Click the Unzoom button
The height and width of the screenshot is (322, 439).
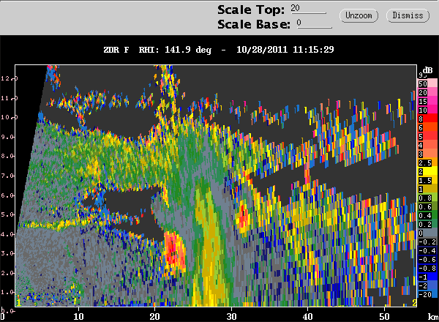click(359, 15)
